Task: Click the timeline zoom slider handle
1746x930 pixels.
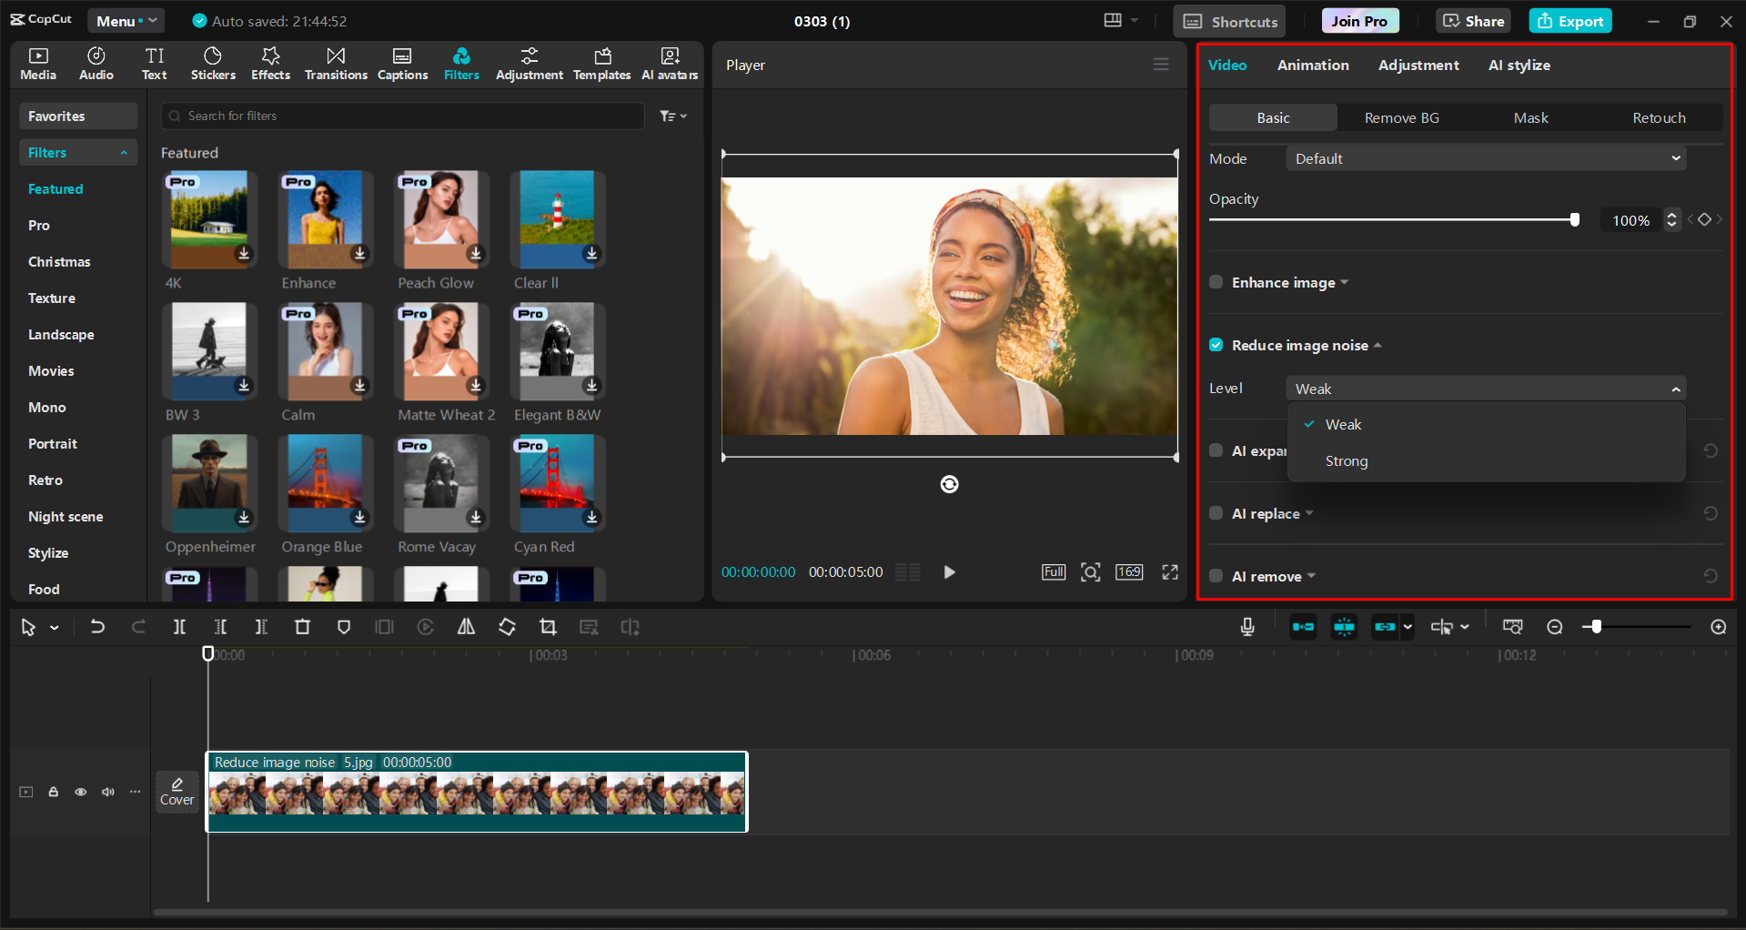Action: (1596, 627)
